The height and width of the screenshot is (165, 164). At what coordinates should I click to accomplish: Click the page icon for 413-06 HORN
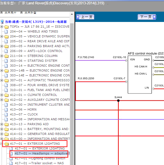tap(6, 109)
